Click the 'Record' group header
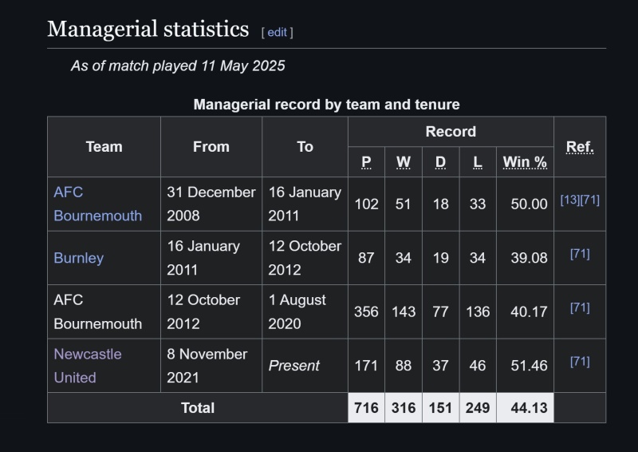The image size is (638, 452). (451, 132)
